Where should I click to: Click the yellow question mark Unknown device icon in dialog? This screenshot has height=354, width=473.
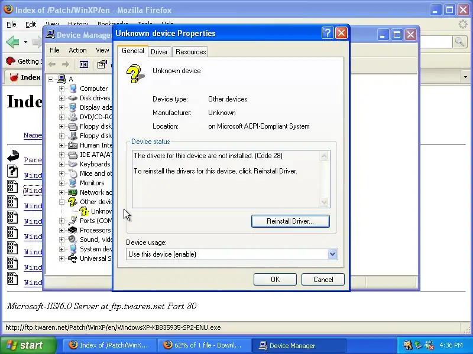coord(135,73)
